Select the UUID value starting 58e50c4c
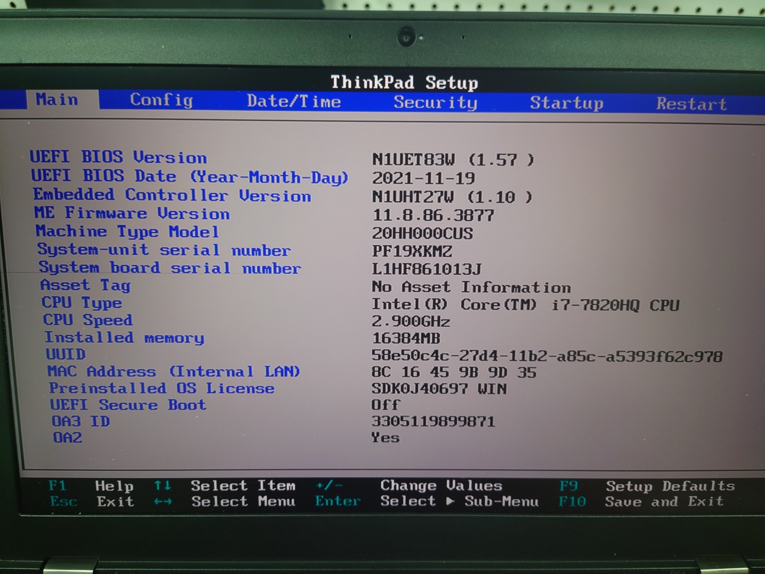The image size is (765, 574). point(547,356)
